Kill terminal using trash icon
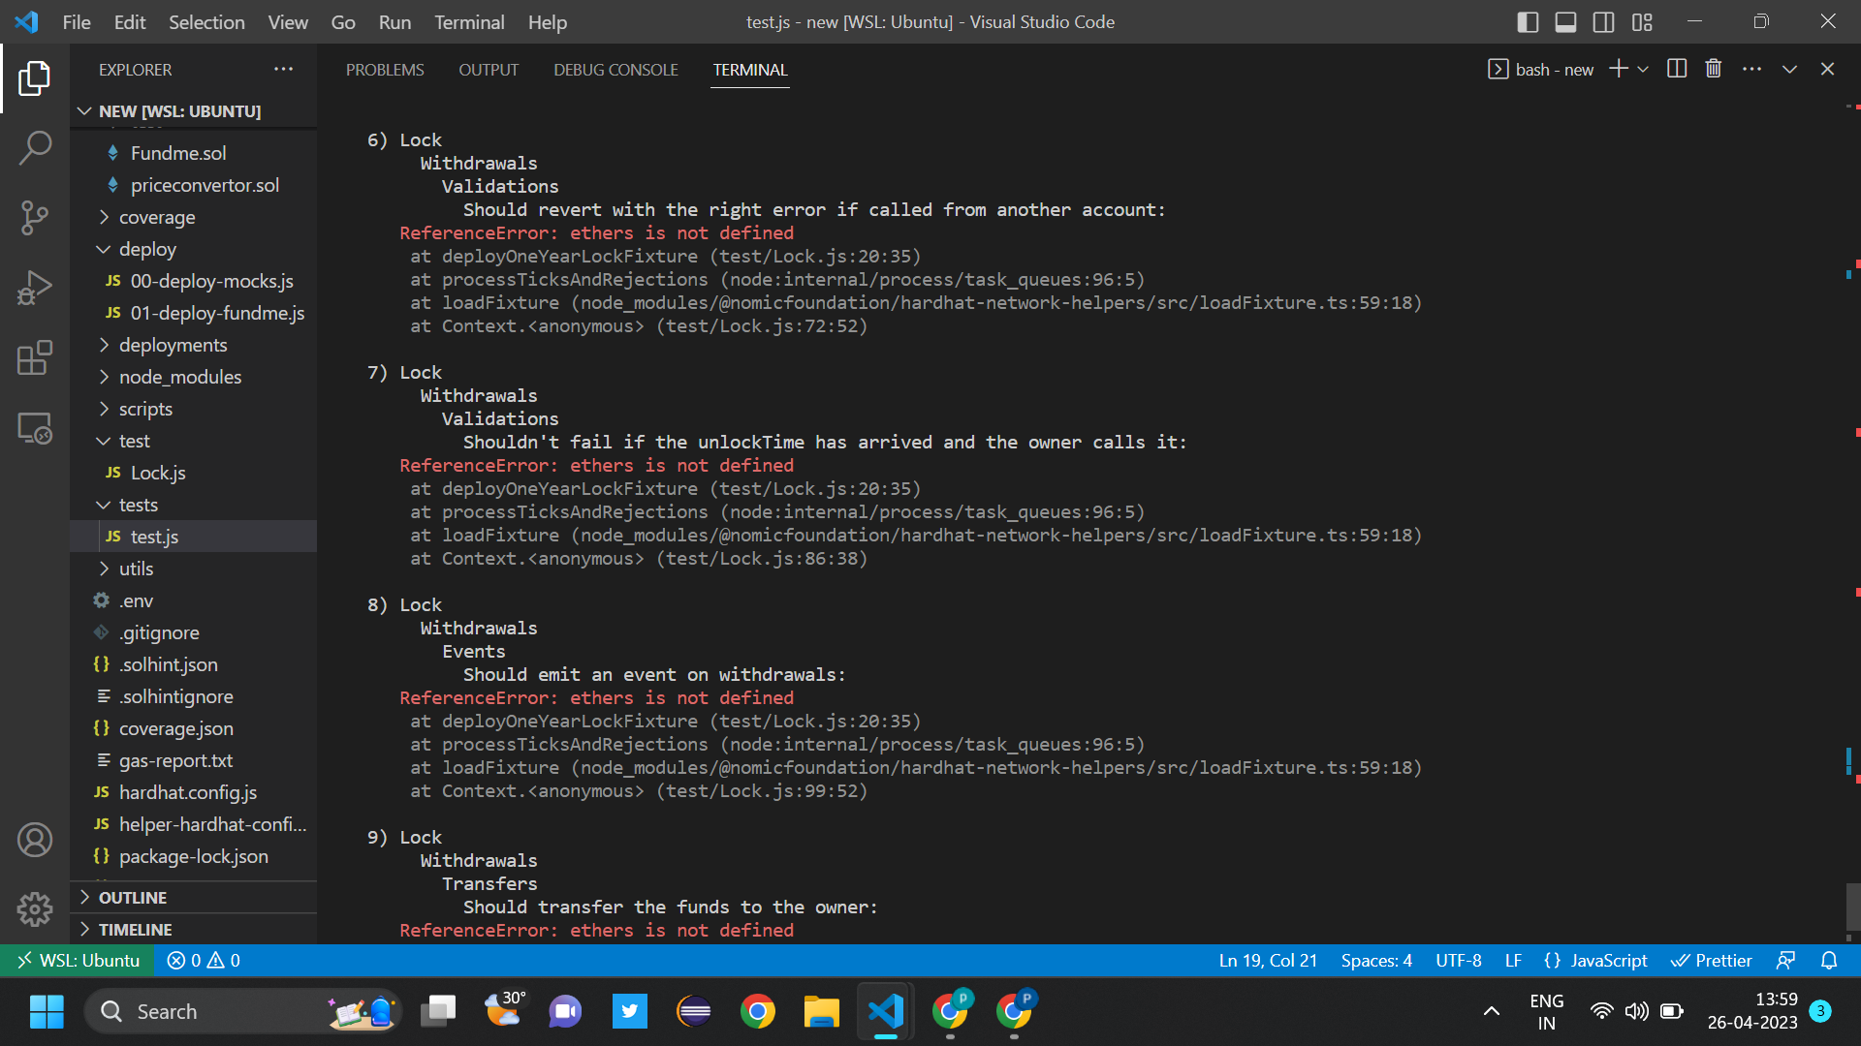 (1714, 69)
